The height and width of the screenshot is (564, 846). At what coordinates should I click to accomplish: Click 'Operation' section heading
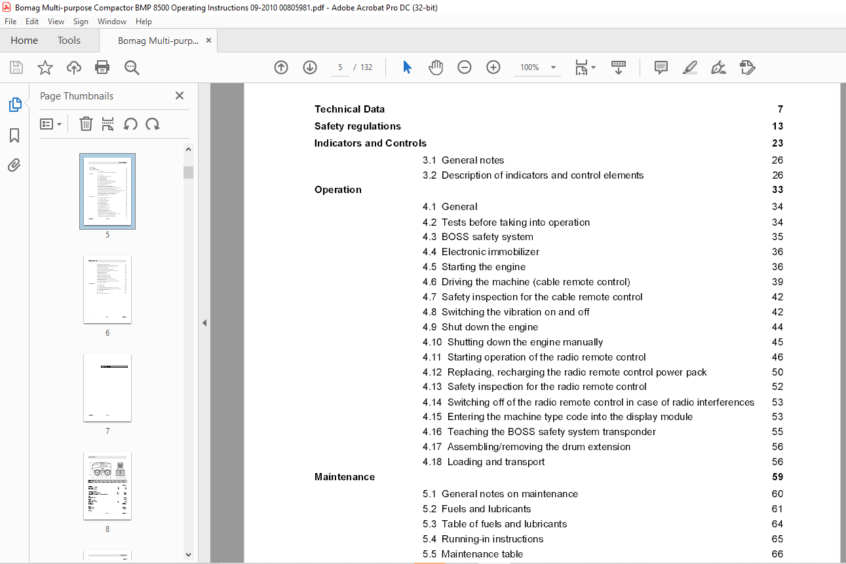pyautogui.click(x=337, y=190)
